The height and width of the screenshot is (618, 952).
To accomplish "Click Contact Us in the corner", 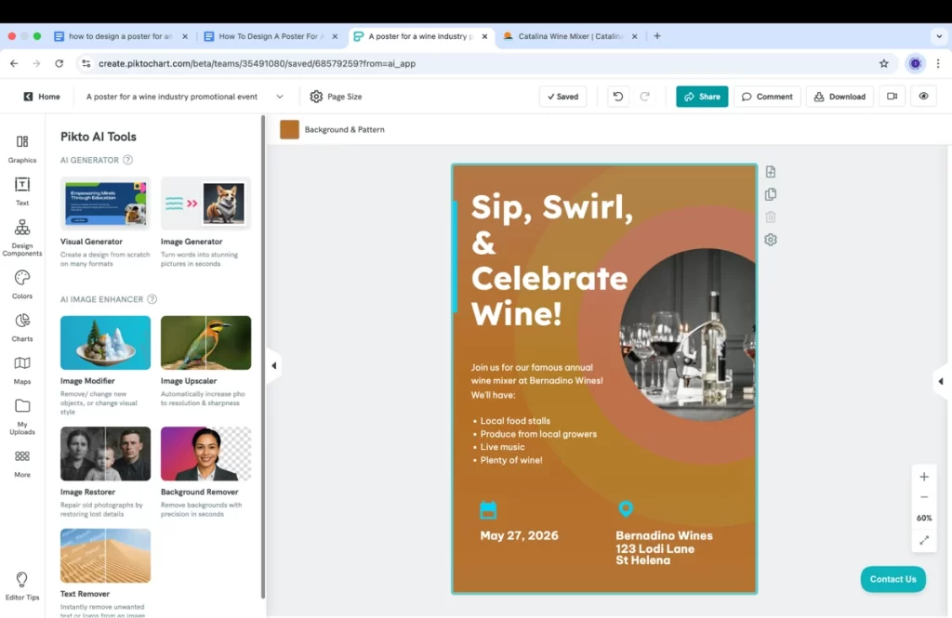I will pos(892,579).
